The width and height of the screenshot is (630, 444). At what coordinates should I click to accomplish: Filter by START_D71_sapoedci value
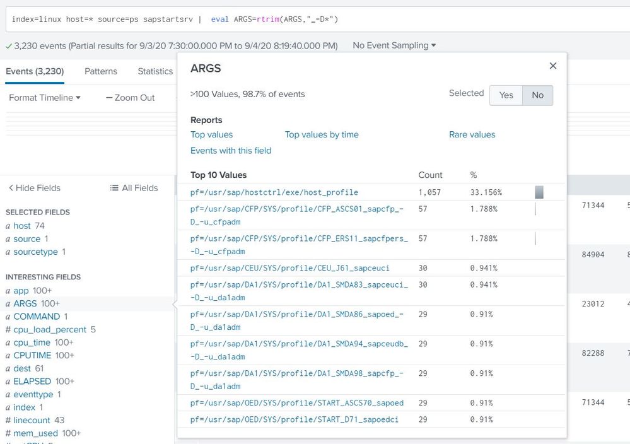pyautogui.click(x=294, y=419)
